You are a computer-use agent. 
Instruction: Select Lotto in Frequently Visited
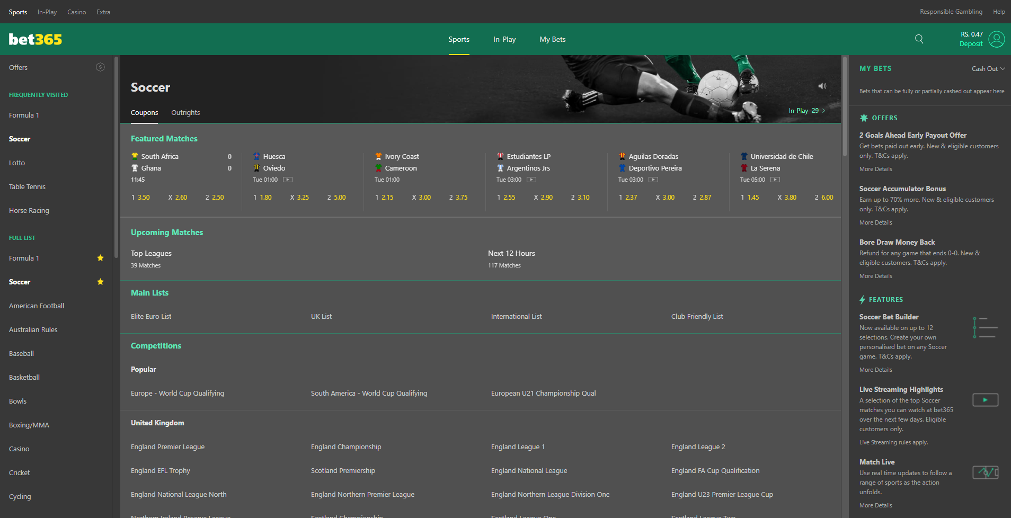[x=17, y=163]
